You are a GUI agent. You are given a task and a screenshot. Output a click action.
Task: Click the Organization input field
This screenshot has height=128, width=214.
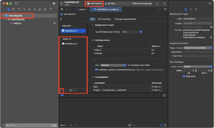point(198,52)
